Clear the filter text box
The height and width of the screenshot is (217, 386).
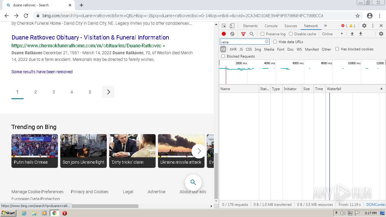click(267, 42)
